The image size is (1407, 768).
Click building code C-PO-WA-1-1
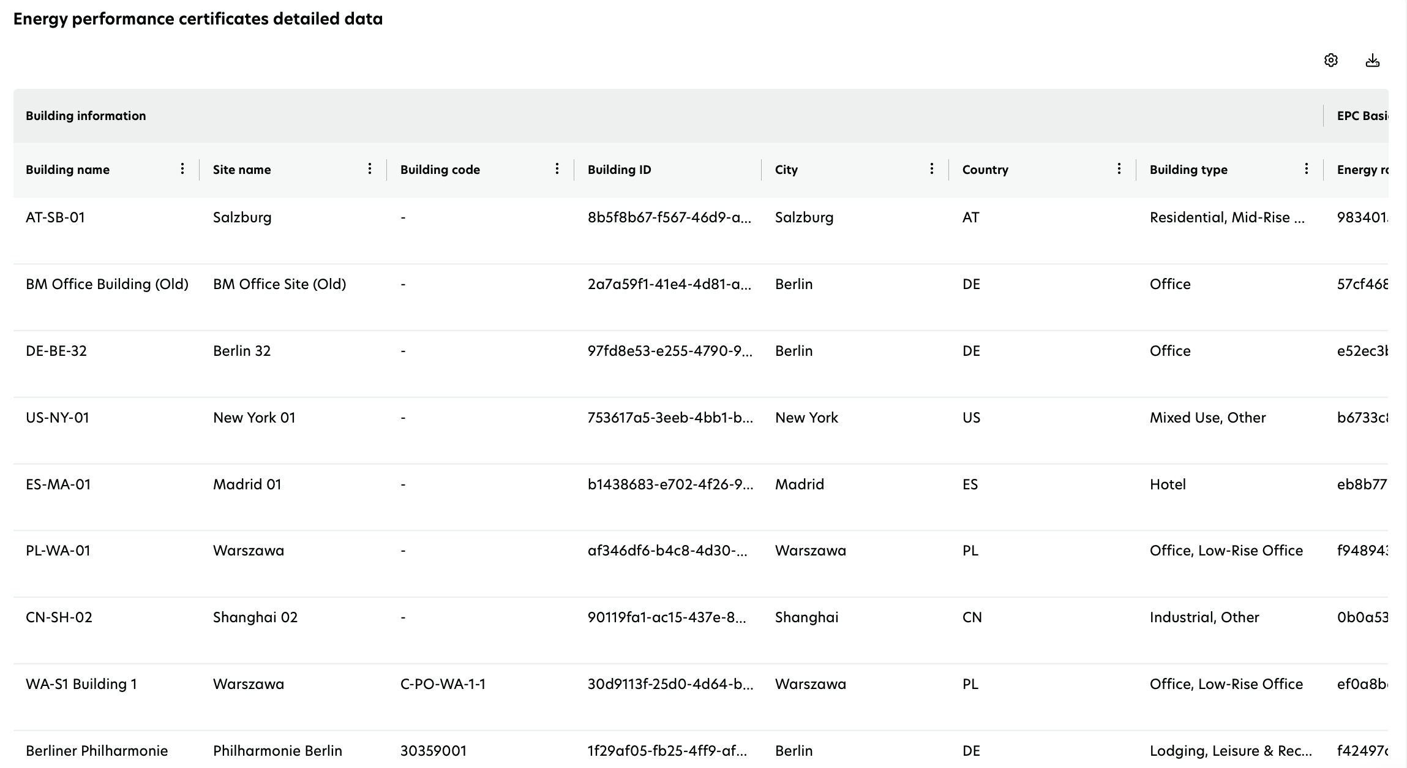(443, 684)
